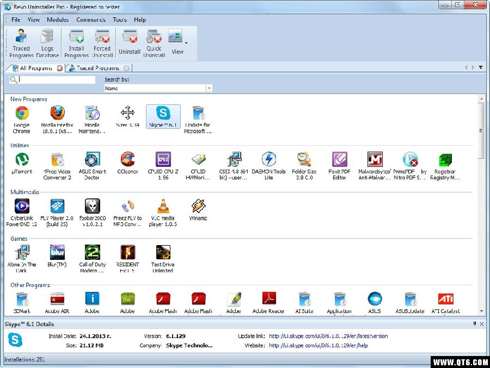Pin the Skype 6.1 Details panel
490x368 pixels.
click(x=475, y=324)
